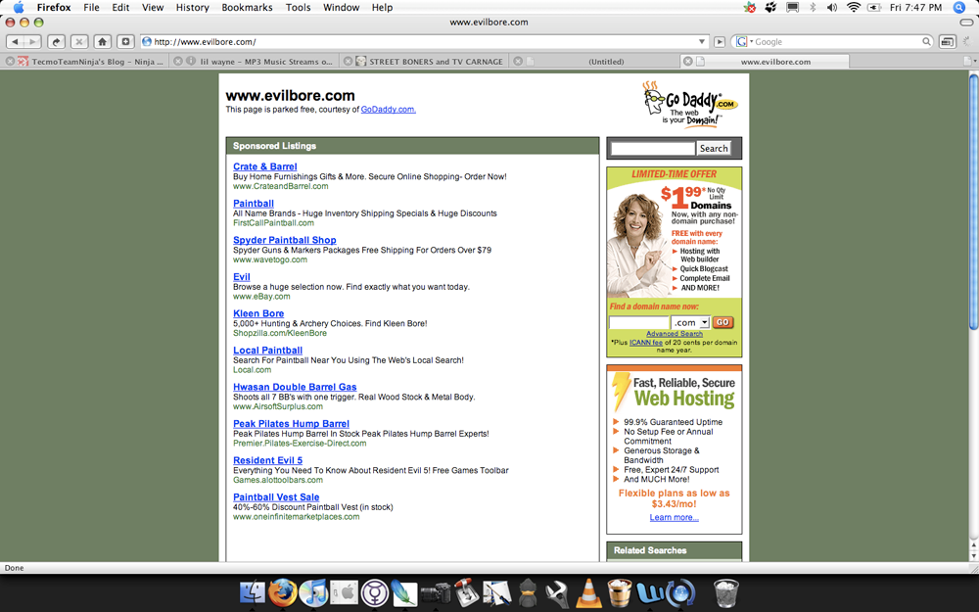Open the wrench utility app in Dock

click(557, 592)
